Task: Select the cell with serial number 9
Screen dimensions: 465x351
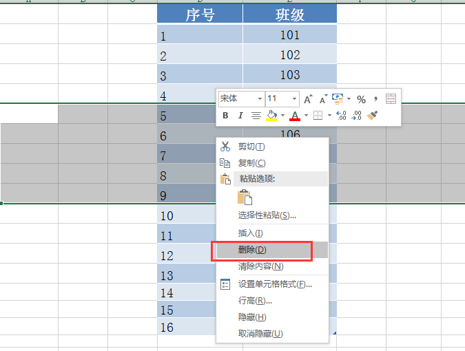Action: 187,193
